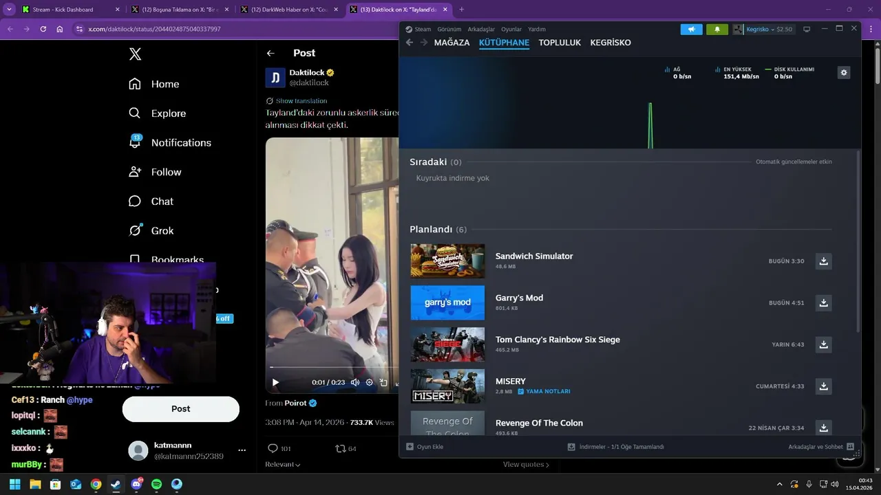Open View quotes link
Viewport: 881px width, 495px height.
click(526, 465)
